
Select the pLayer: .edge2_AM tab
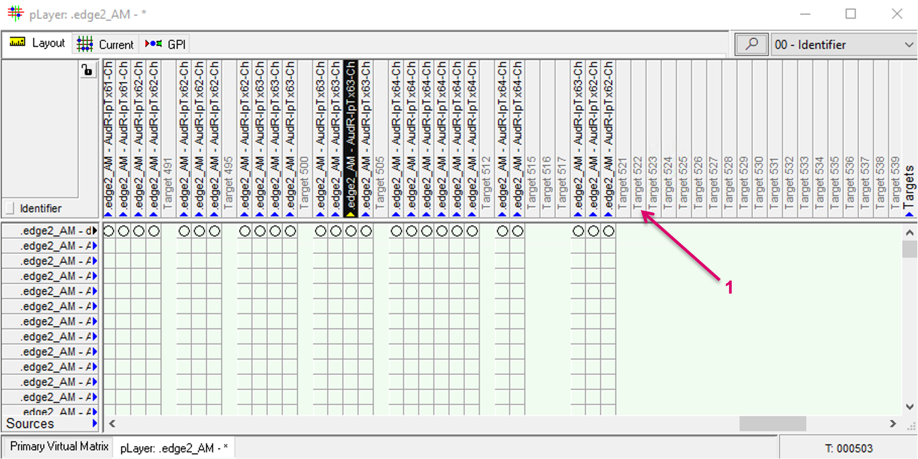point(174,448)
